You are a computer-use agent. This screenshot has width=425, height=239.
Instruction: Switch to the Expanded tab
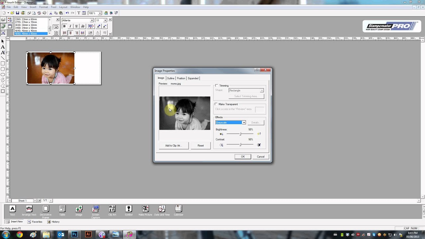pyautogui.click(x=193, y=78)
